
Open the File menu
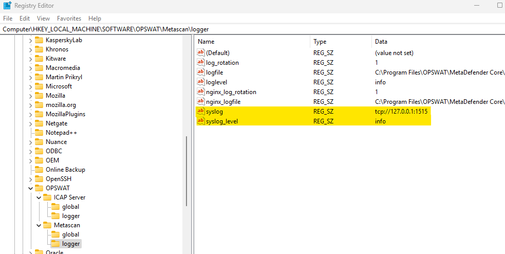coord(8,19)
